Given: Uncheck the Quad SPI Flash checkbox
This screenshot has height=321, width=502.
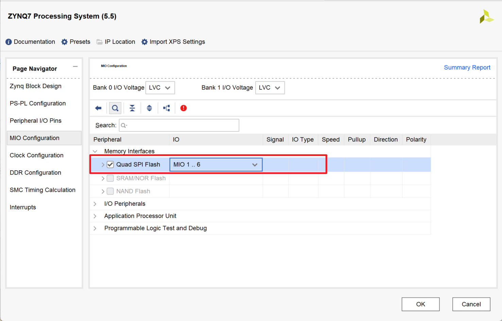Looking at the screenshot, I should pyautogui.click(x=110, y=165).
